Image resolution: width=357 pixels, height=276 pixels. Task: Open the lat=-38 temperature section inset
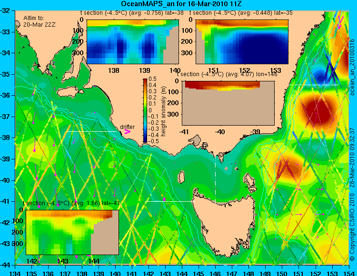click(133, 42)
